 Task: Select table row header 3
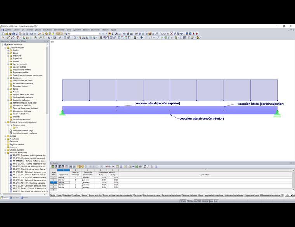click(54, 182)
